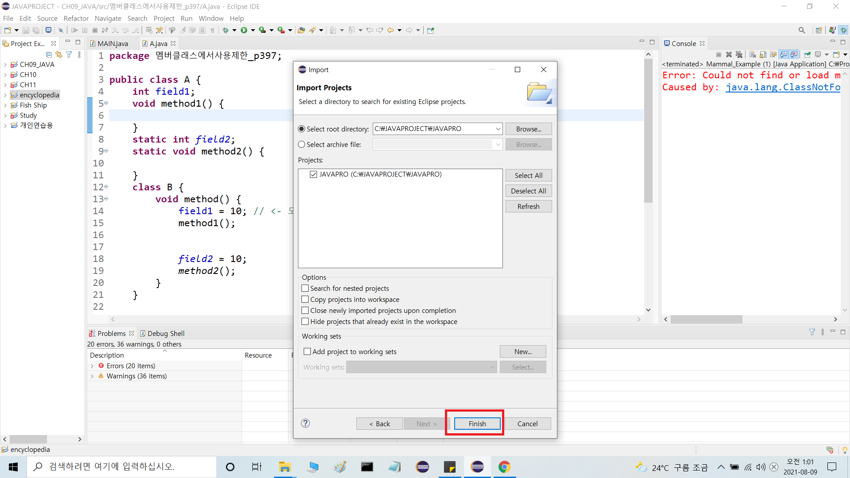Click Collapse All in Project Explorer

tap(49, 54)
